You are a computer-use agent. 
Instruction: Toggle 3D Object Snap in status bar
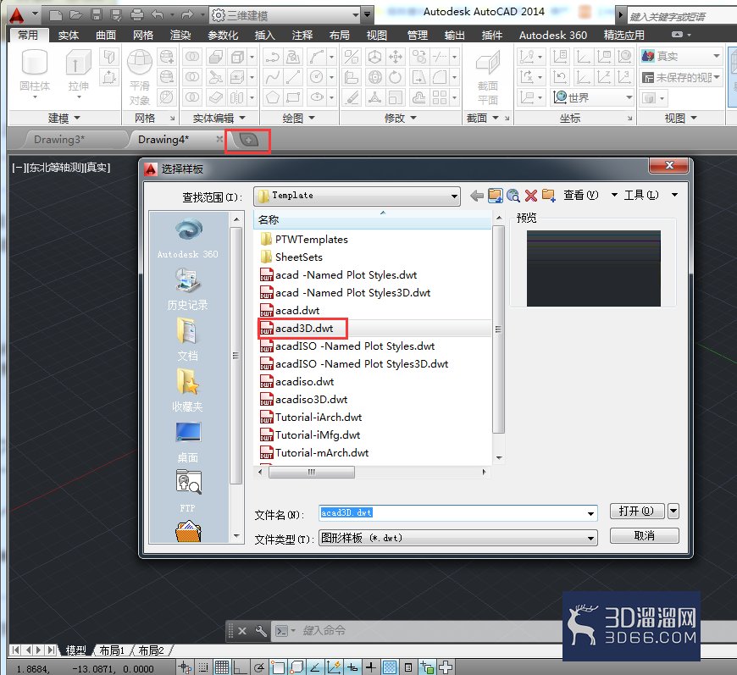pos(296,667)
